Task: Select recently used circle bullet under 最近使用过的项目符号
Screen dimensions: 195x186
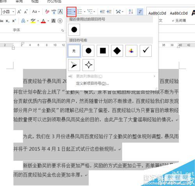Action: (74, 30)
